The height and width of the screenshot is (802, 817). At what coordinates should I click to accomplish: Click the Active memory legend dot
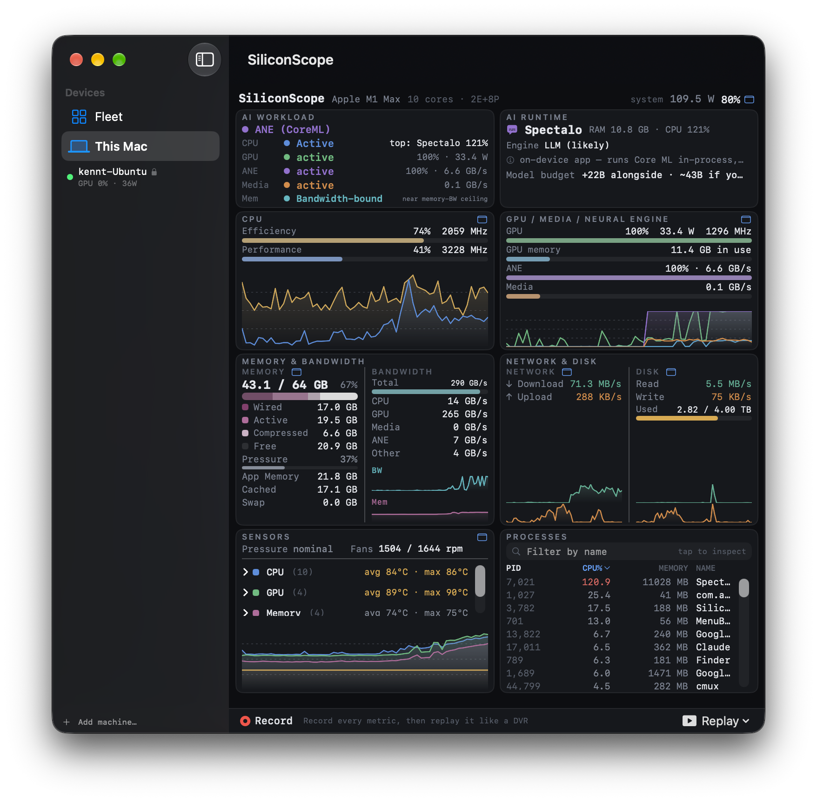pos(245,420)
